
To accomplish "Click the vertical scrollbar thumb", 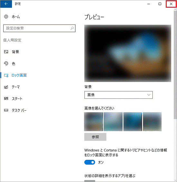I will (175, 65).
